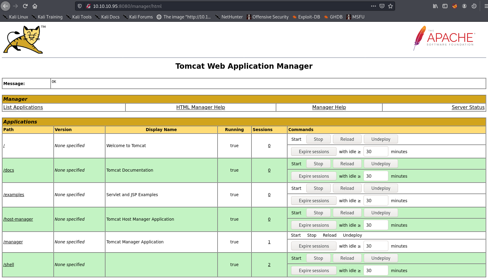Stop the /examples application
488x280 pixels.
pos(318,188)
